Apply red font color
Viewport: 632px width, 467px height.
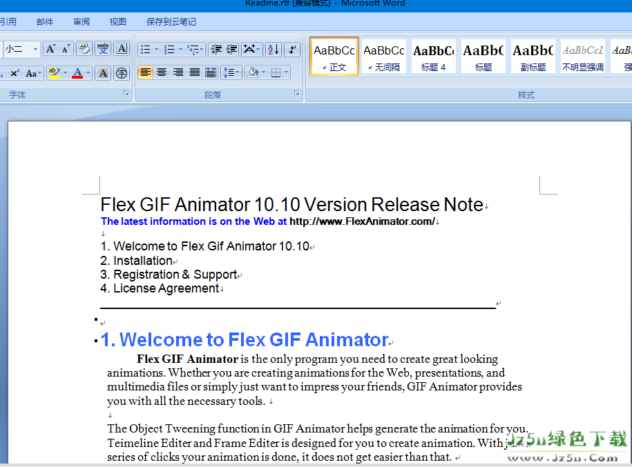click(77, 73)
